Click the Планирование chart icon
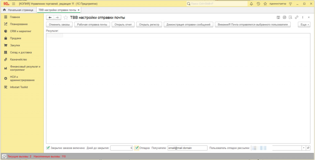This screenshot has width=315, height=160. [6, 24]
